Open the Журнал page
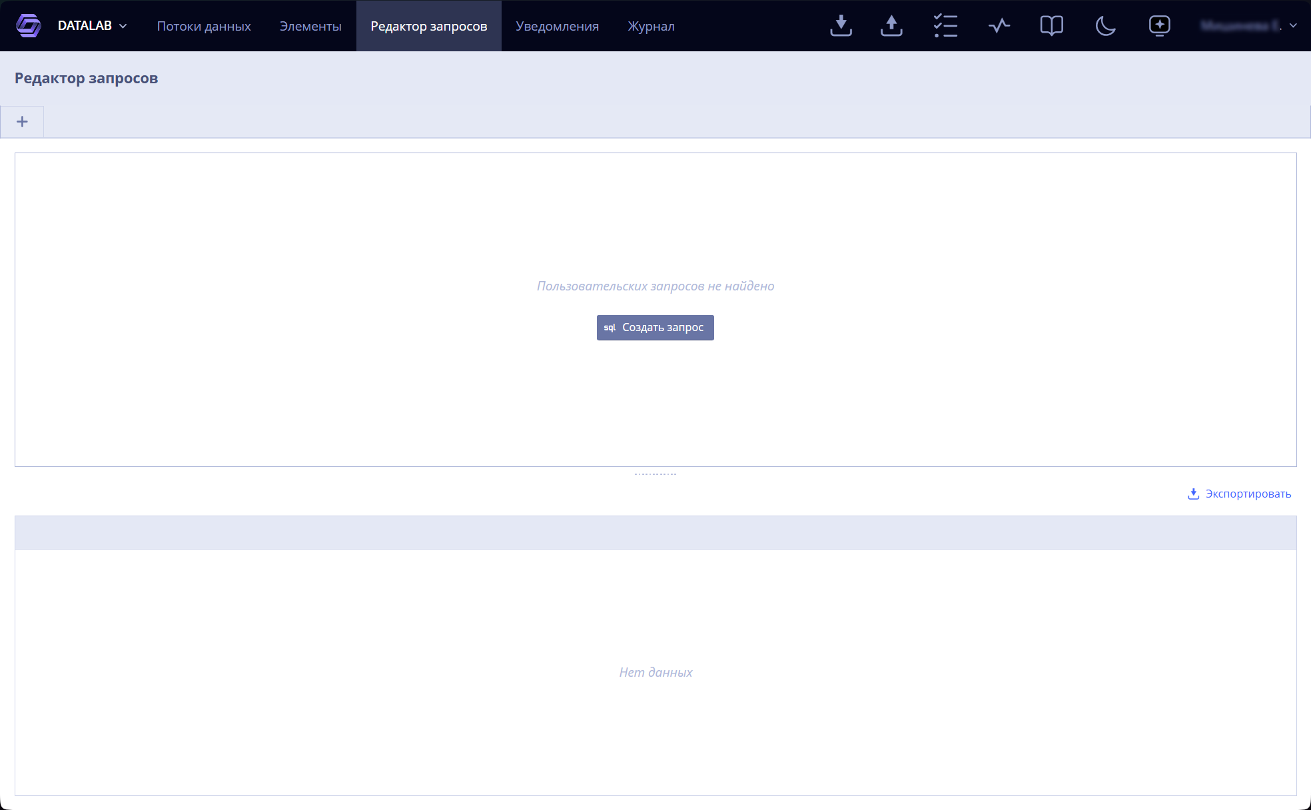Image resolution: width=1311 pixels, height=810 pixels. coord(651,26)
